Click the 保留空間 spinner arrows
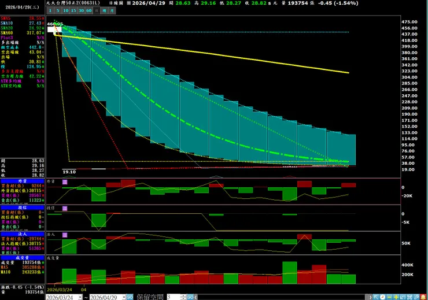The width and height of the screenshot is (428, 300). click(x=183, y=297)
